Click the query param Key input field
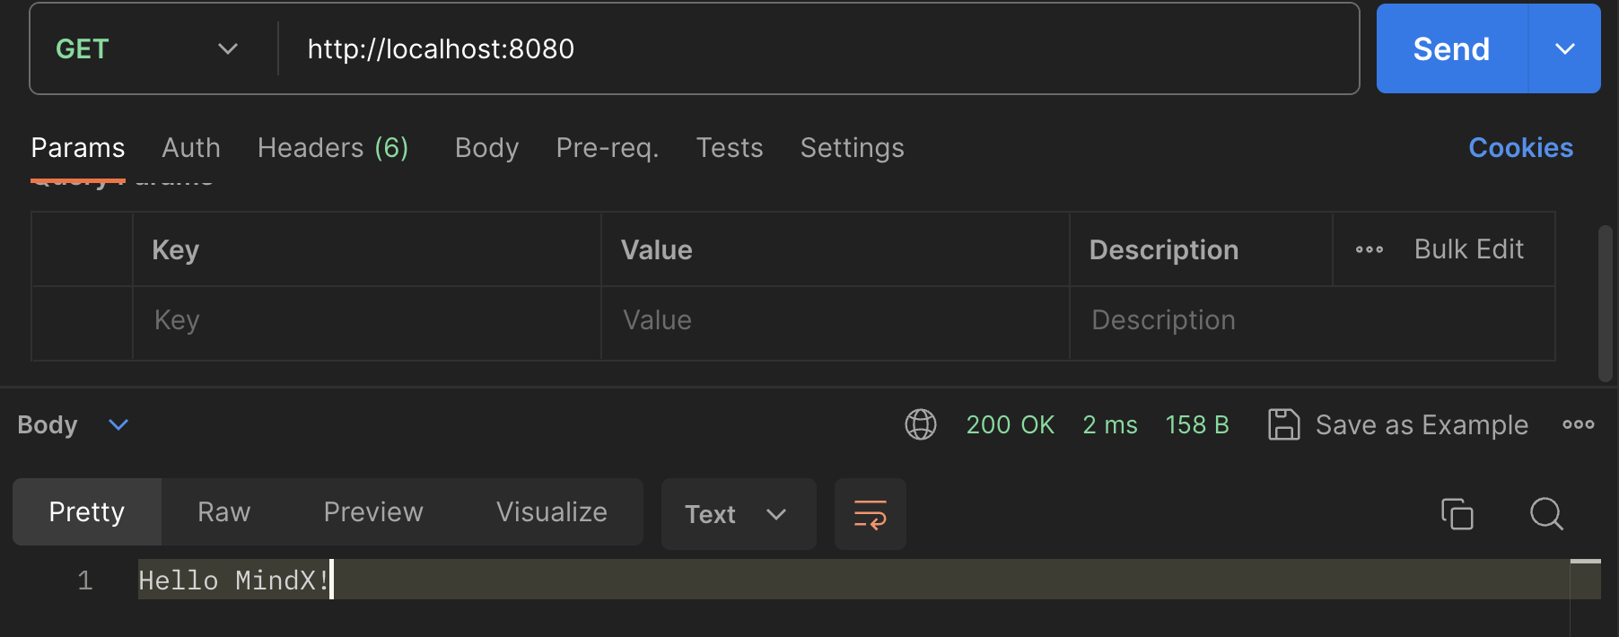This screenshot has width=1619, height=637. [366, 320]
